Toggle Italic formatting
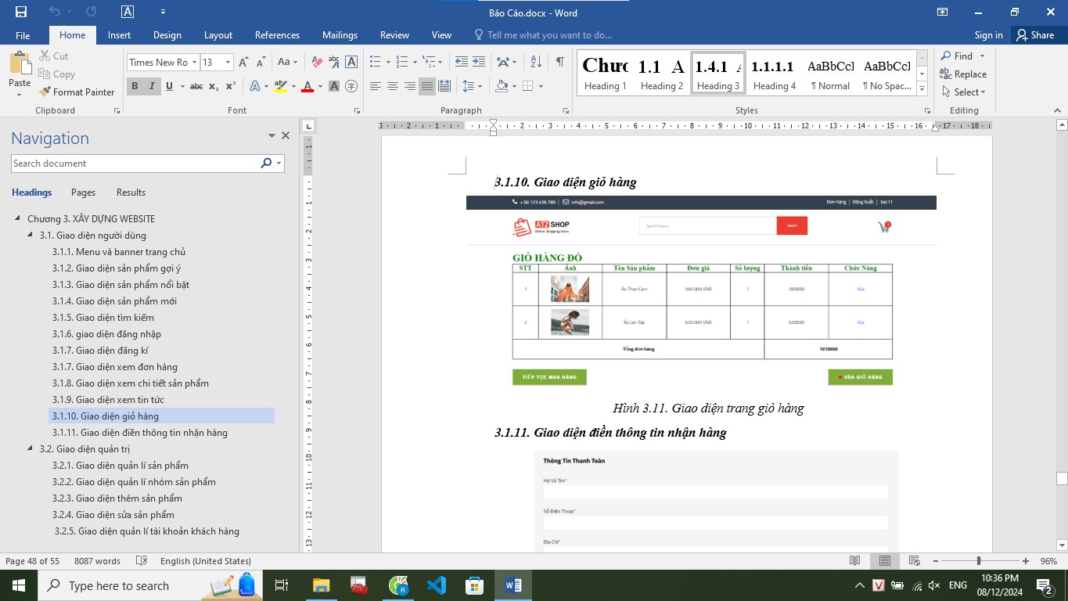 (152, 86)
